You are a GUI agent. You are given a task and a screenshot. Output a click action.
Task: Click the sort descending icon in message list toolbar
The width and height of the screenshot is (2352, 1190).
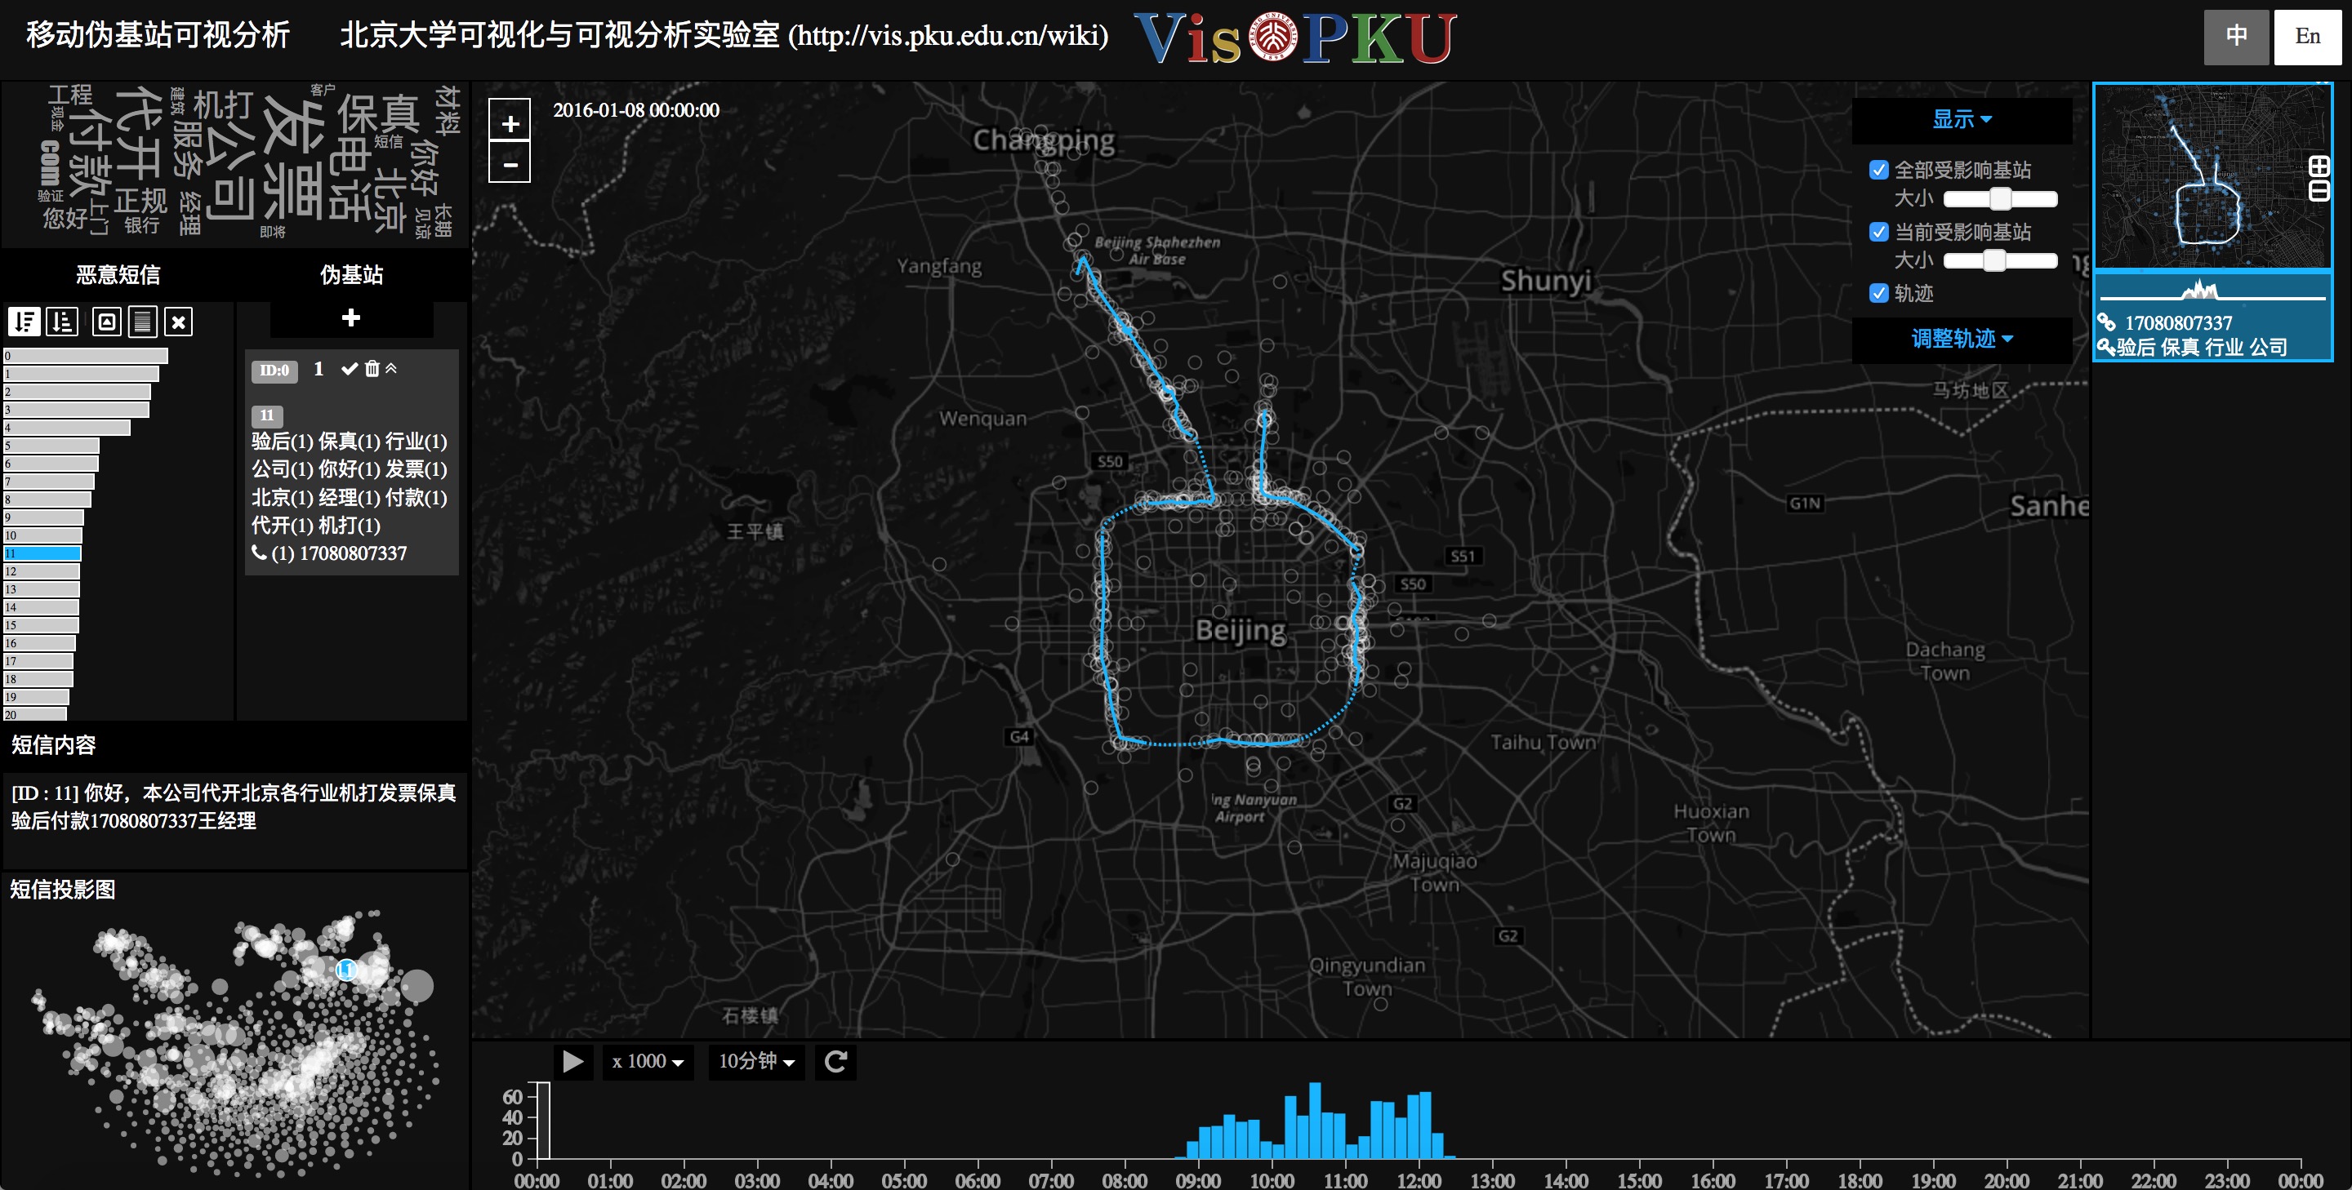(x=24, y=322)
